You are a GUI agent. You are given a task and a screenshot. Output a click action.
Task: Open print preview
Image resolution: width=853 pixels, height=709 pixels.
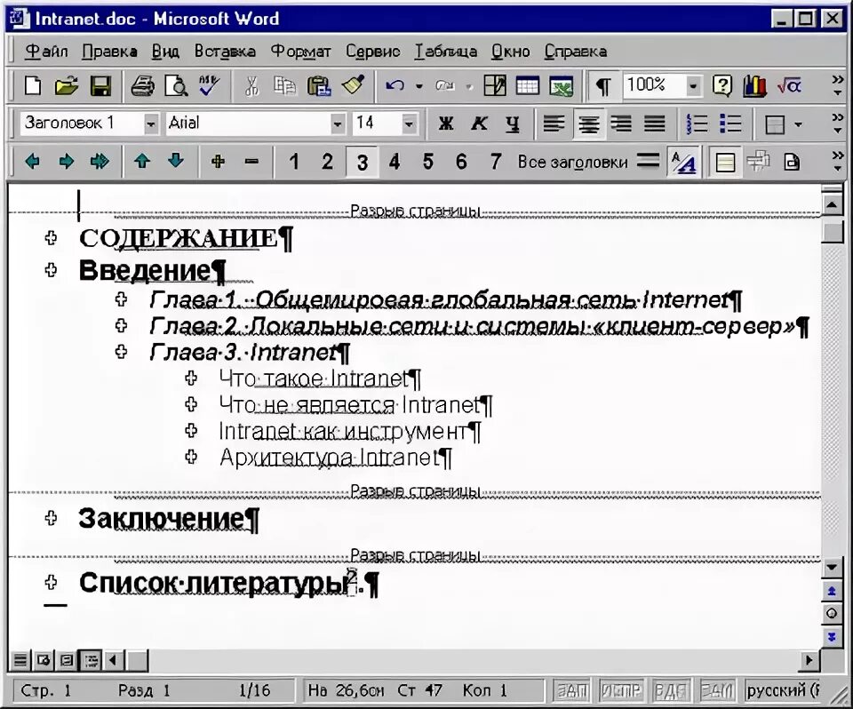coord(176,86)
